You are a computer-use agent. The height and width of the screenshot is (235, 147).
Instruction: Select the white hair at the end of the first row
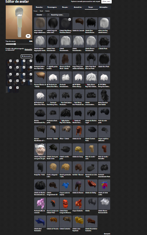104,23
